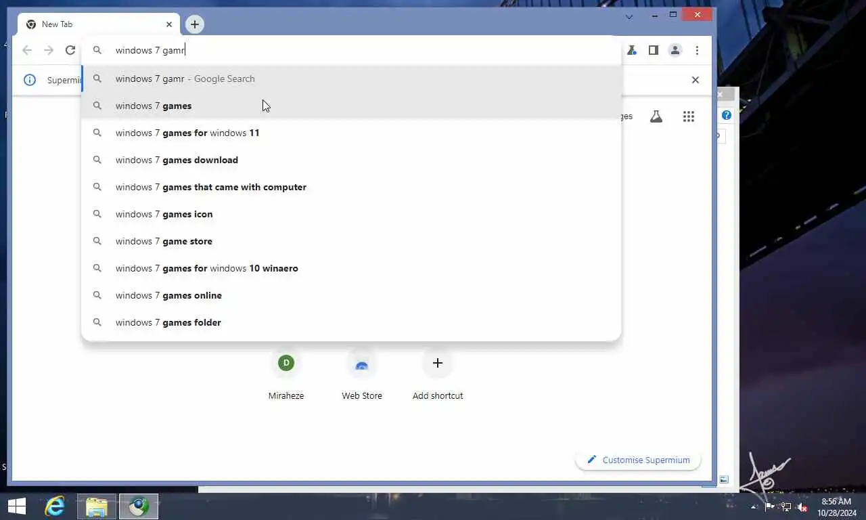
Task: Open the taskbar clock and date
Action: (x=836, y=507)
